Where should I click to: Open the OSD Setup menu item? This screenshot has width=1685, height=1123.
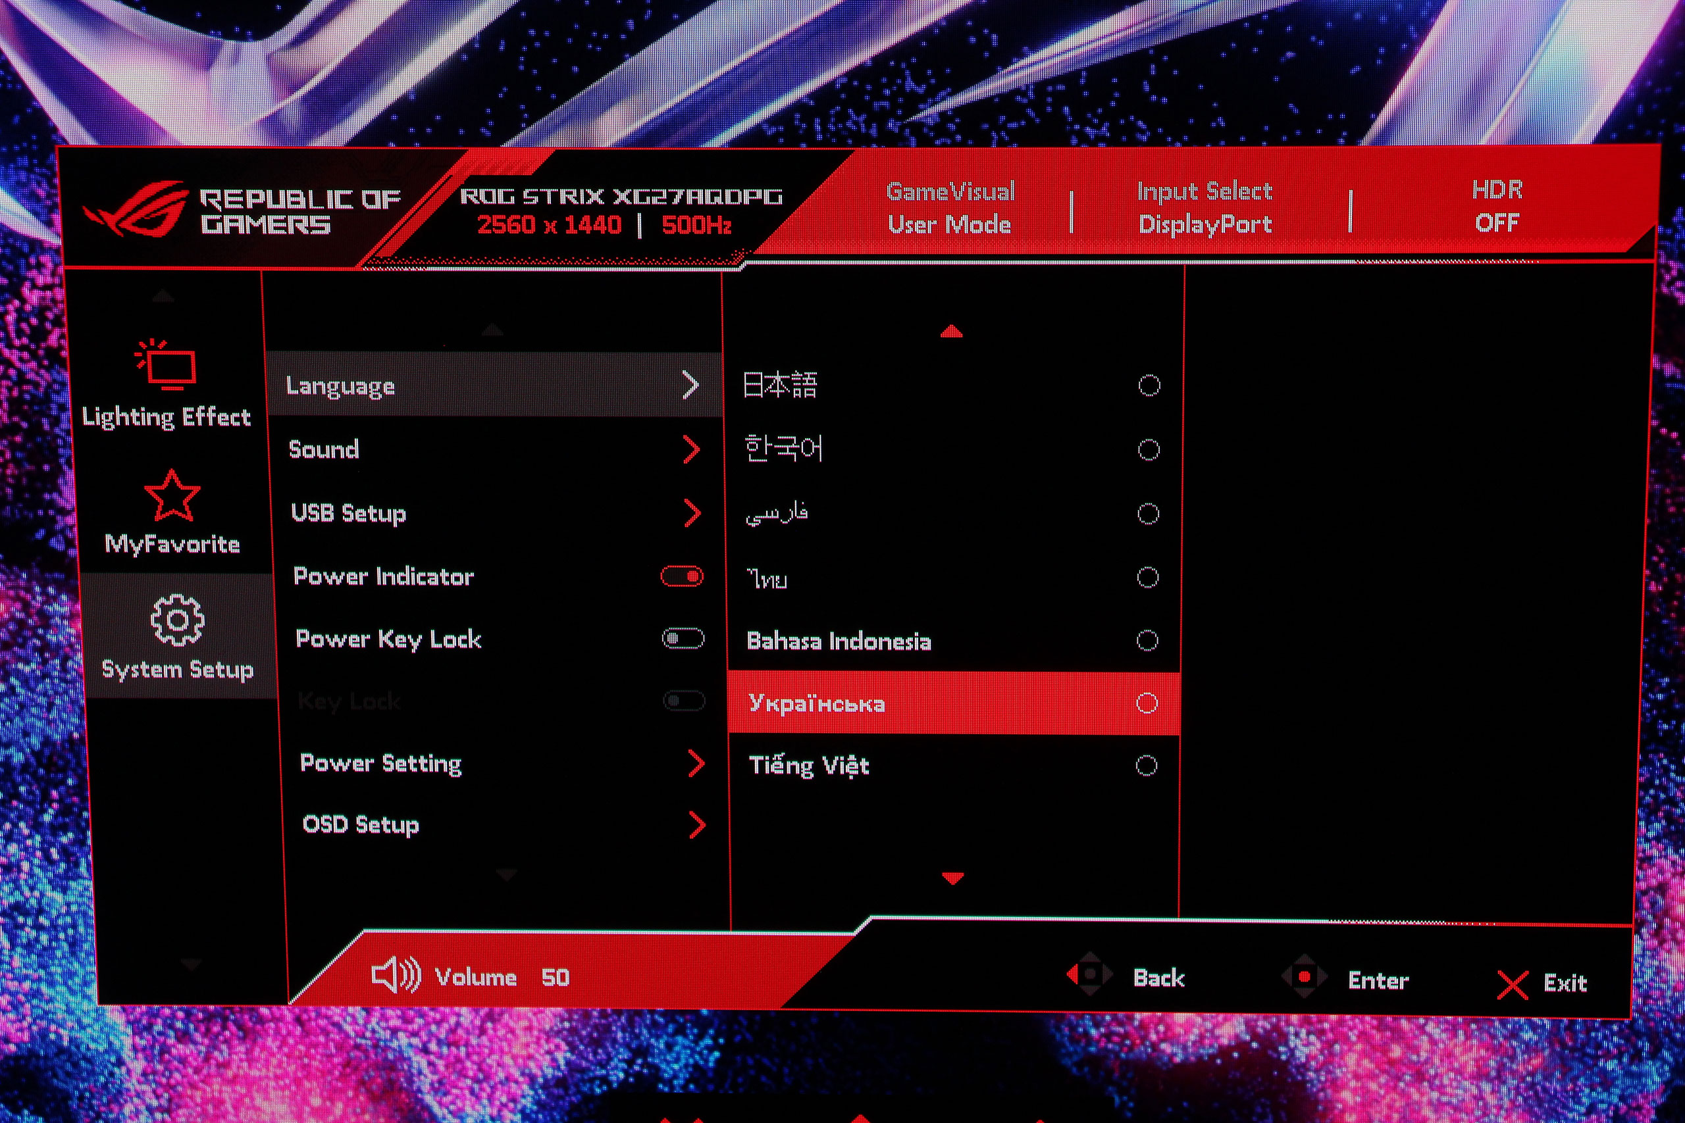[361, 824]
